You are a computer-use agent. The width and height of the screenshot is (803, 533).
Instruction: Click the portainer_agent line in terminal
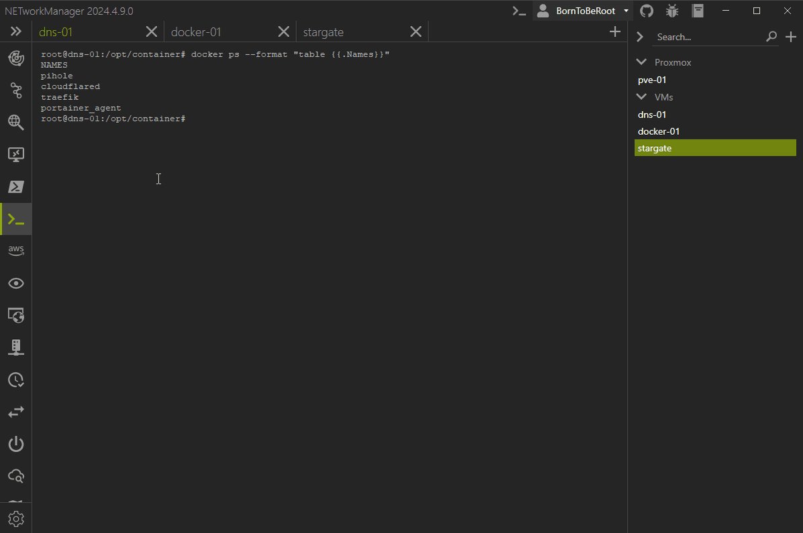(x=81, y=108)
